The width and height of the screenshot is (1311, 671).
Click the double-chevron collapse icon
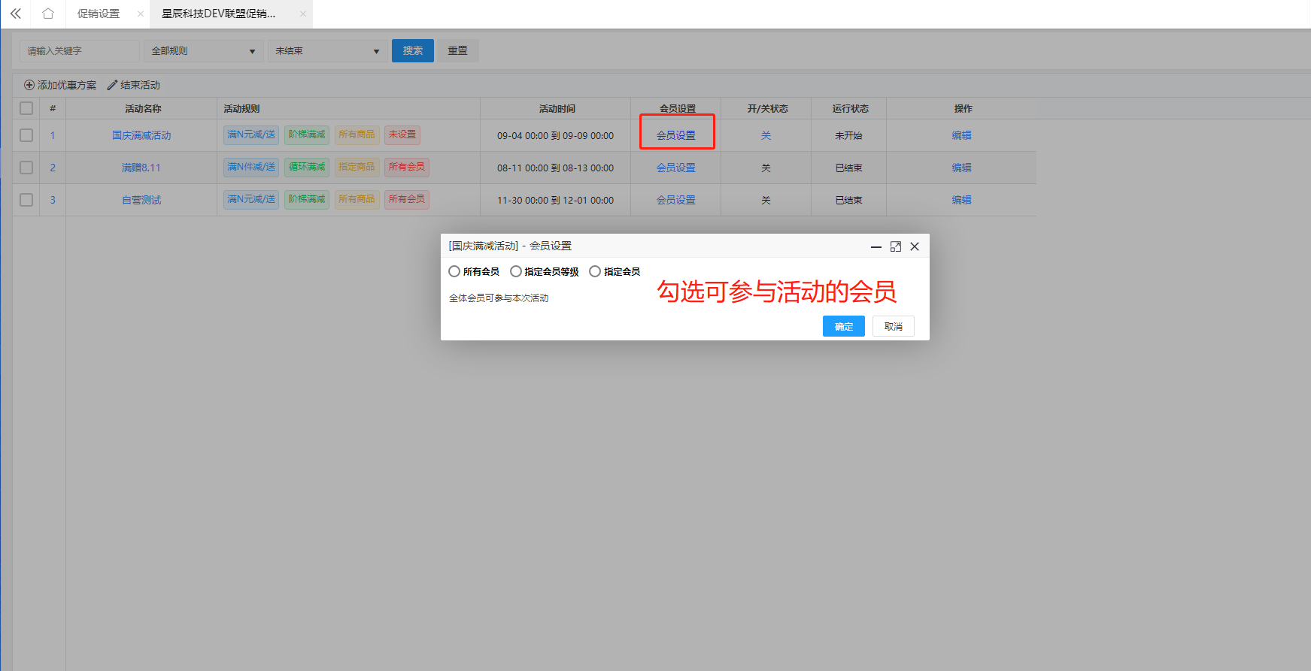15,14
